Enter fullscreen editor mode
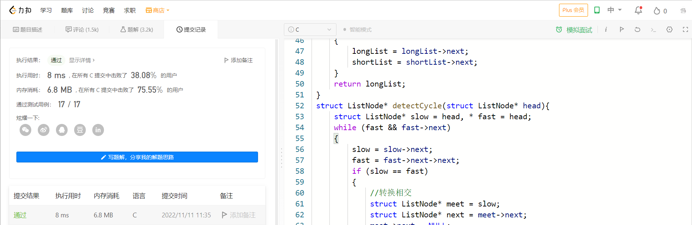The height and width of the screenshot is (225, 692). click(x=685, y=29)
